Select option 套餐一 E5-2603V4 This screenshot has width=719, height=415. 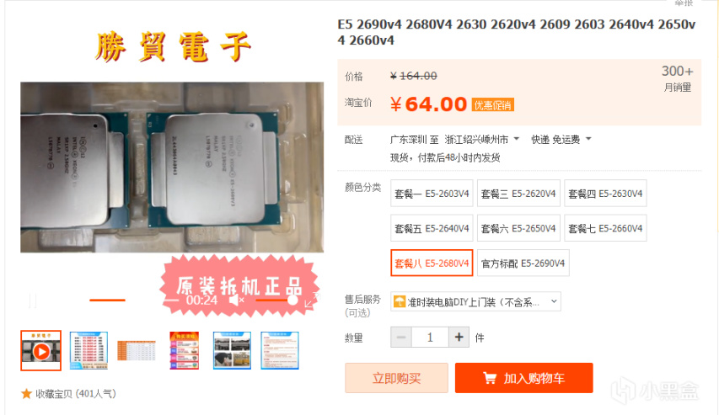click(432, 194)
